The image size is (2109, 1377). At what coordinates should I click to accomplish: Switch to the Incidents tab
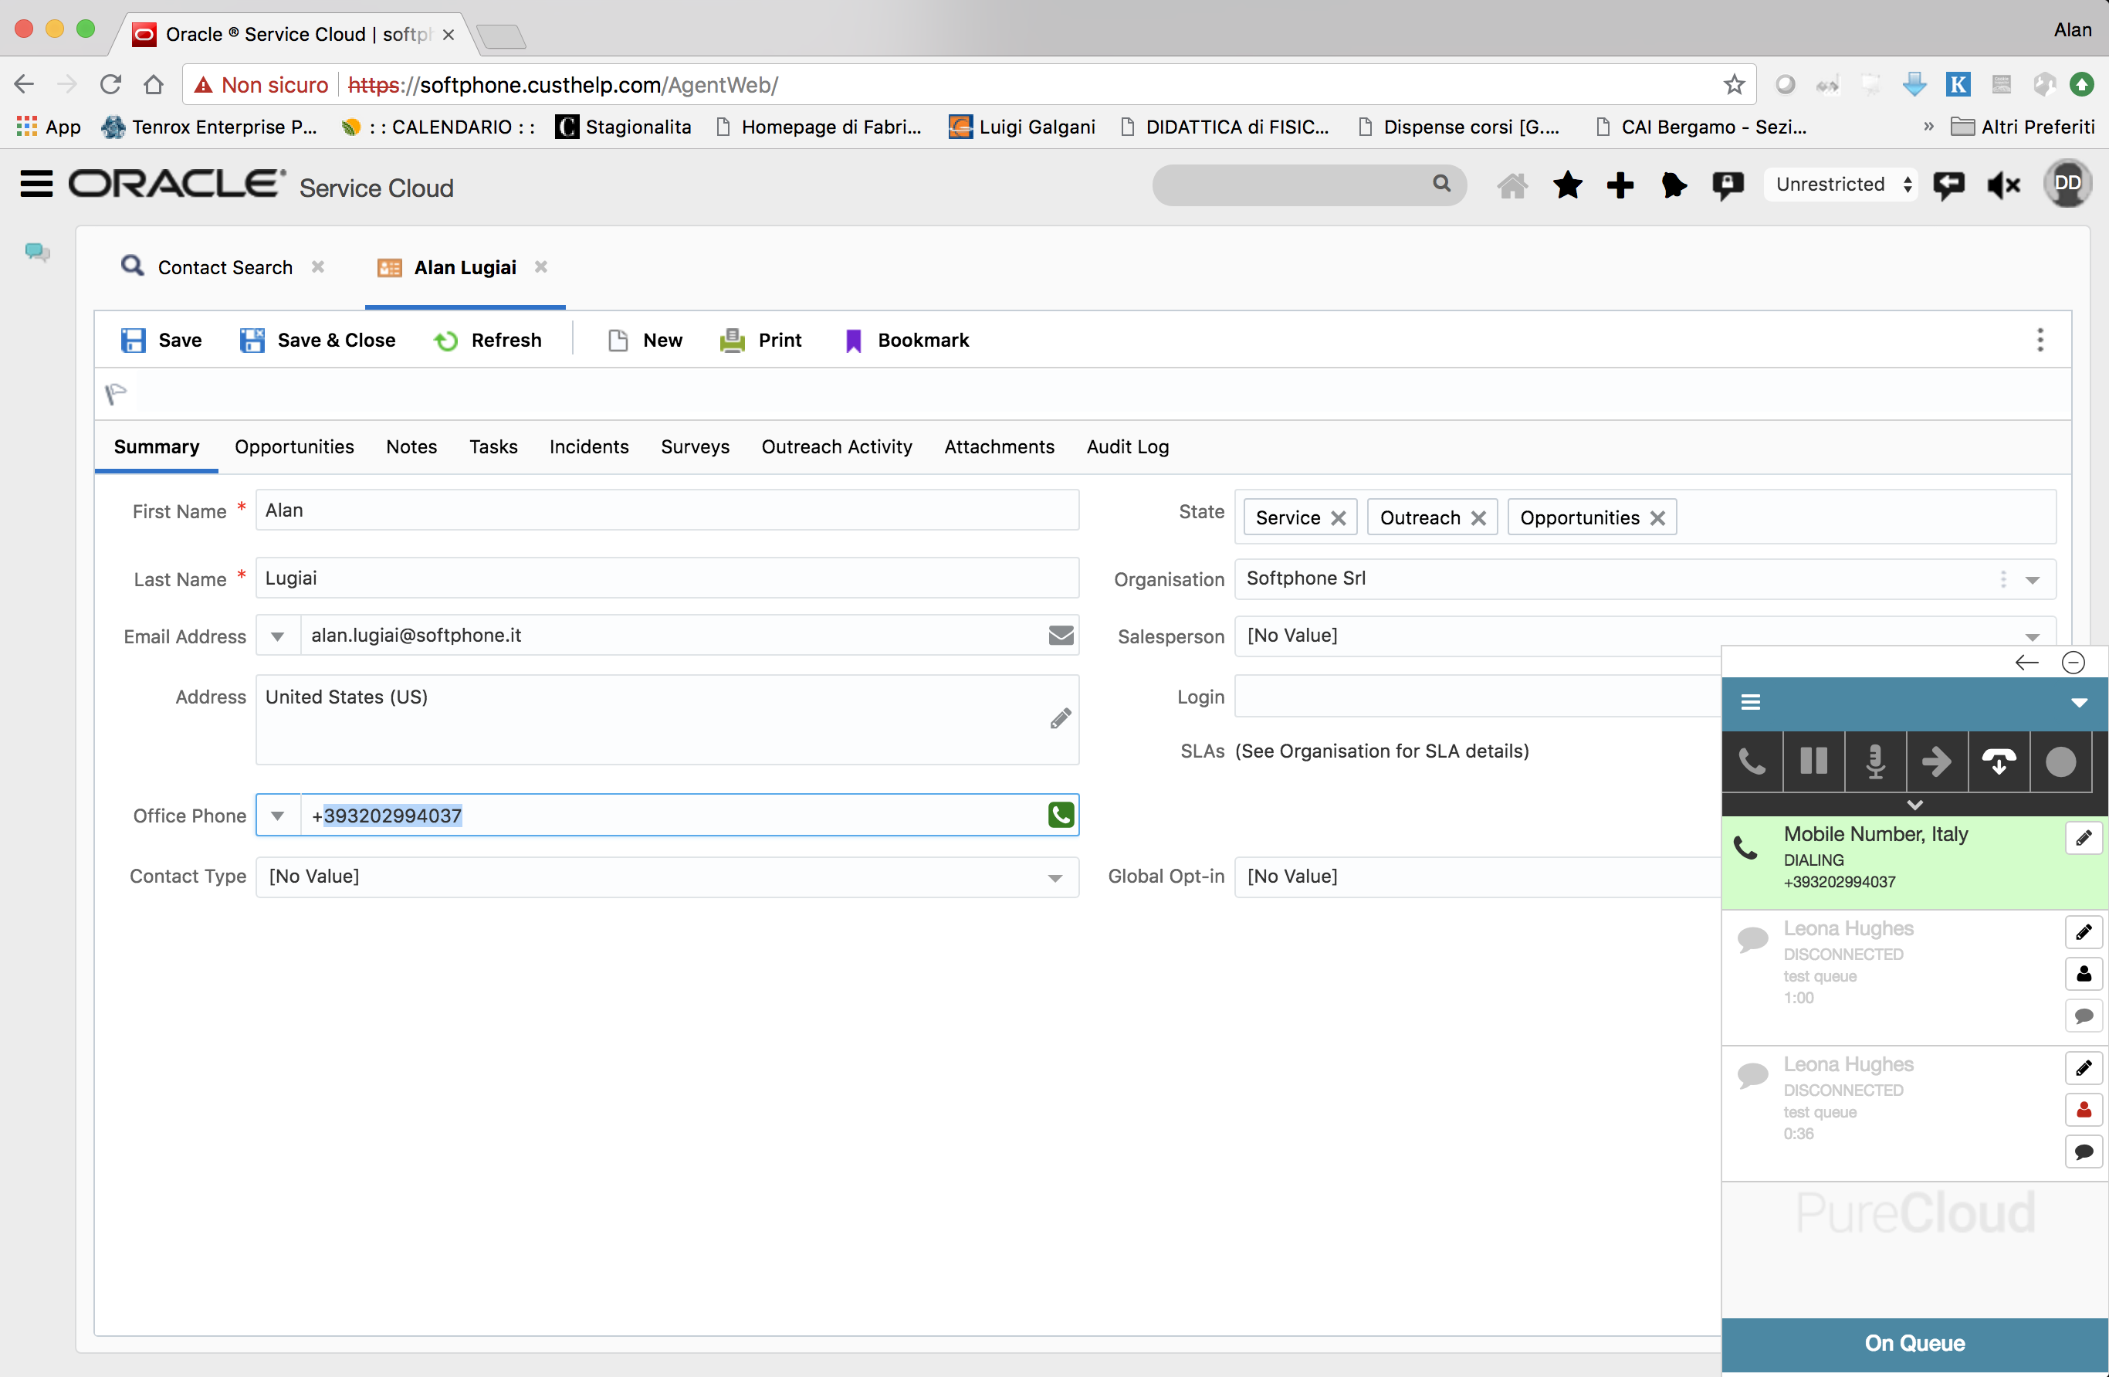pos(588,447)
